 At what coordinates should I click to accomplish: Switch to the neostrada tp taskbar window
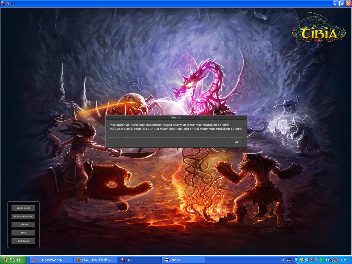(51, 260)
